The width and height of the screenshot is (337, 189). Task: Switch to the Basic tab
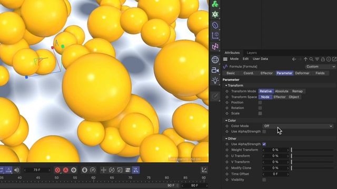(x=231, y=73)
